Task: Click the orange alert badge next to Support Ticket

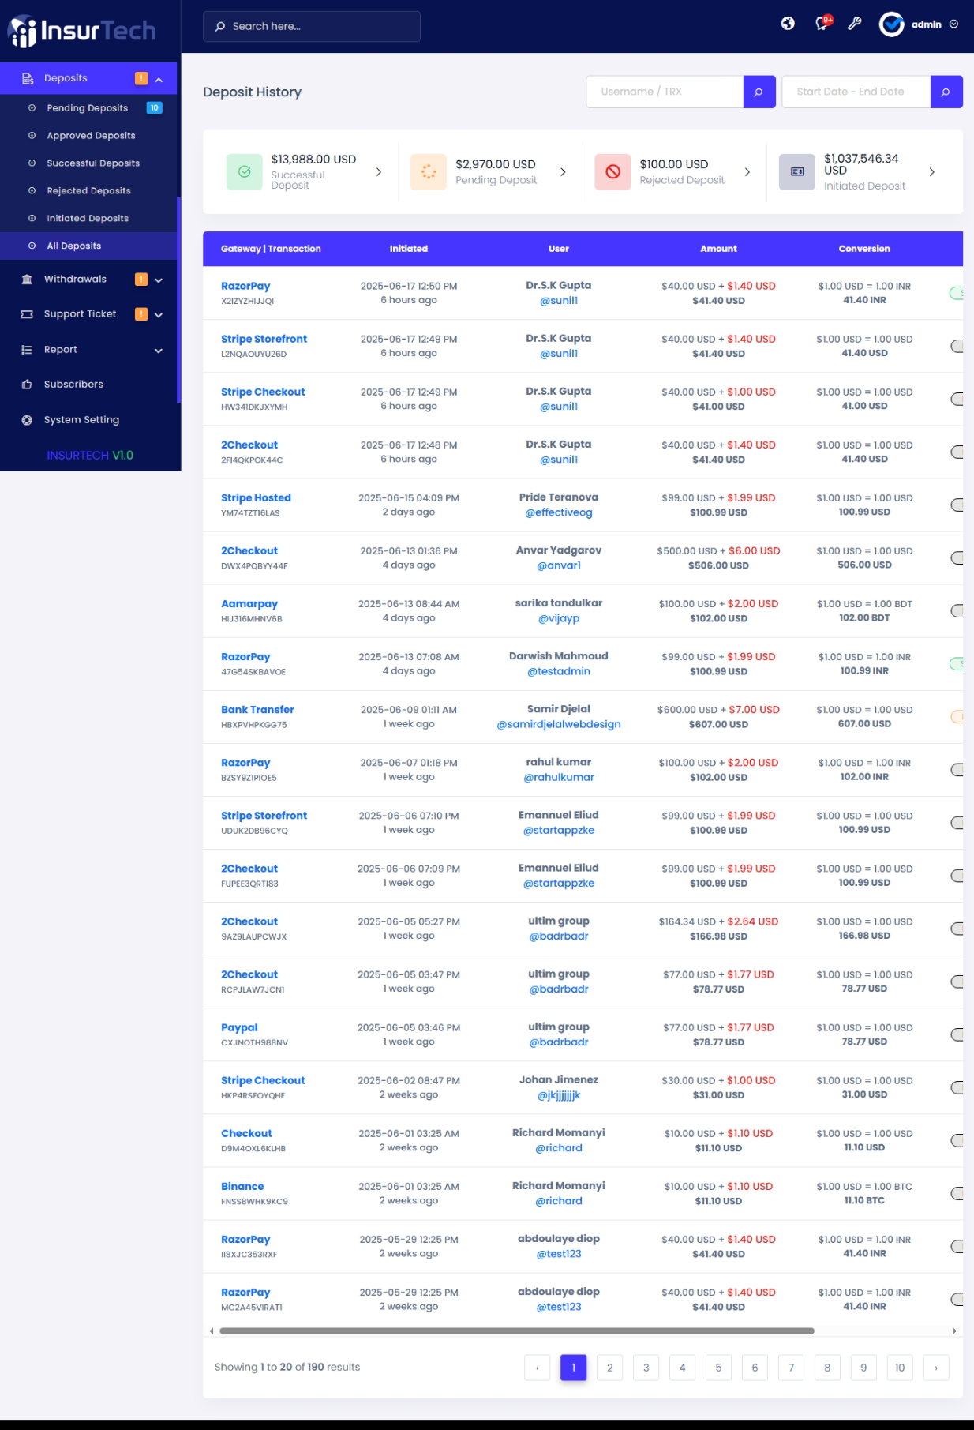Action: pos(141,314)
